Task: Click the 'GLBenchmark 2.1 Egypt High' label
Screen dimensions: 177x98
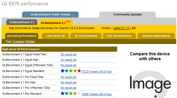Action: (21, 60)
